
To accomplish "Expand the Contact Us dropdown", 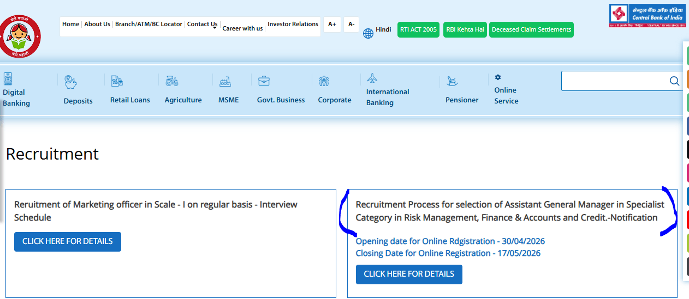I will pyautogui.click(x=203, y=25).
